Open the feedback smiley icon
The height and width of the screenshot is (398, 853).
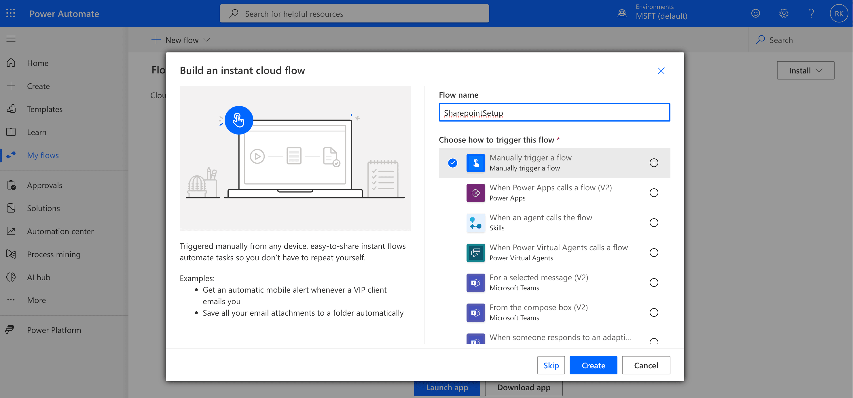pyautogui.click(x=755, y=13)
